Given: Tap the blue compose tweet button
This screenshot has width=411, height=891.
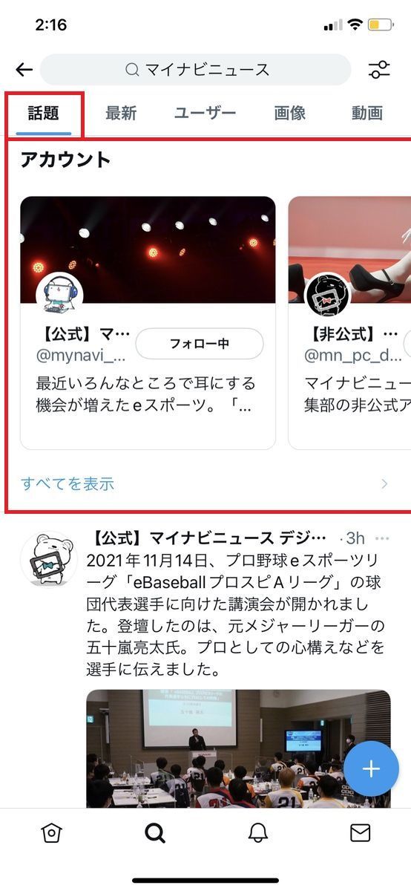Looking at the screenshot, I should (x=371, y=768).
